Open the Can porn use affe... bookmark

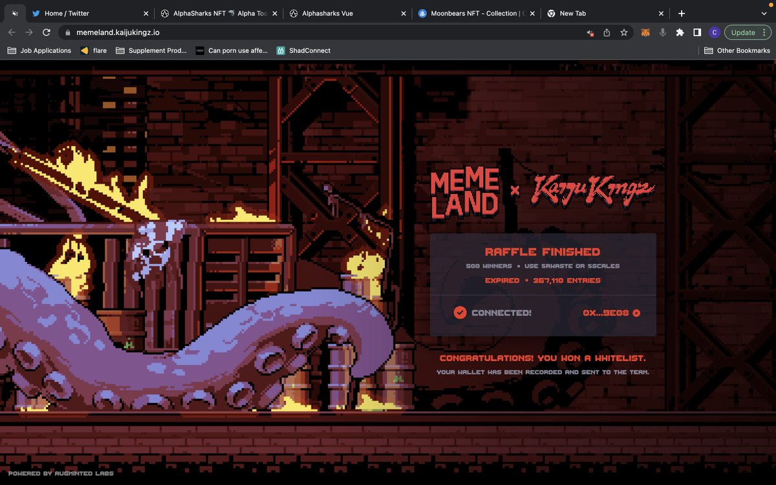click(x=232, y=50)
